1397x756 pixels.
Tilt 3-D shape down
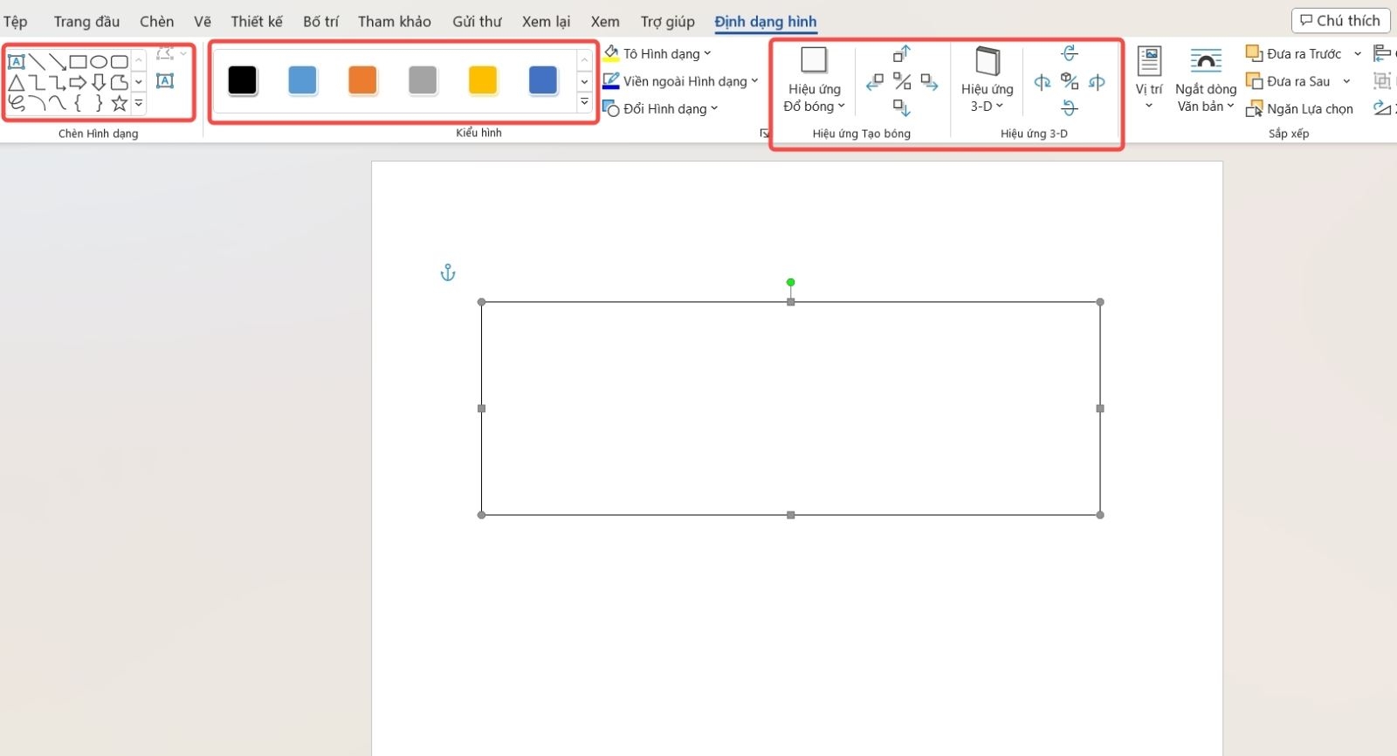pyautogui.click(x=1070, y=108)
